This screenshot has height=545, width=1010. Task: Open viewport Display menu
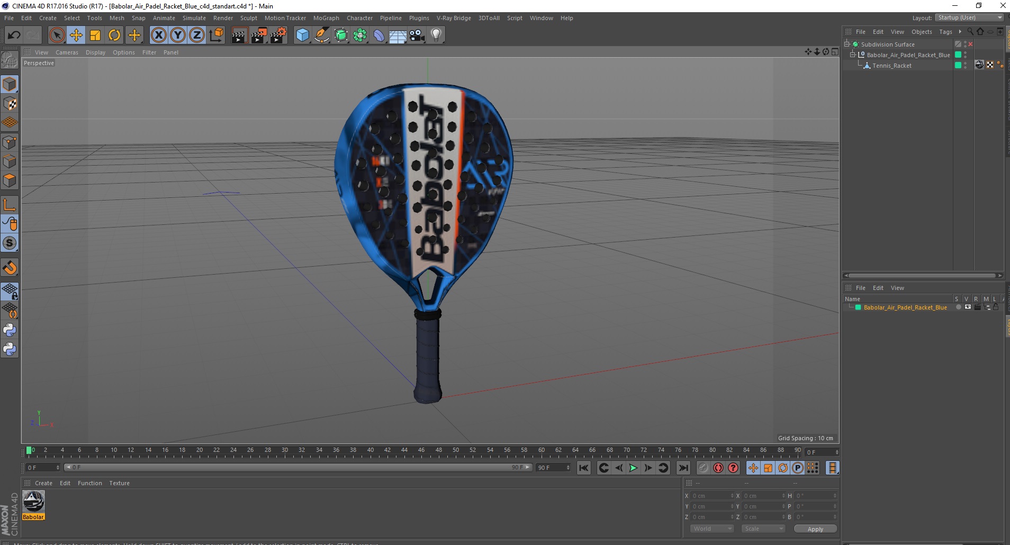pos(95,52)
